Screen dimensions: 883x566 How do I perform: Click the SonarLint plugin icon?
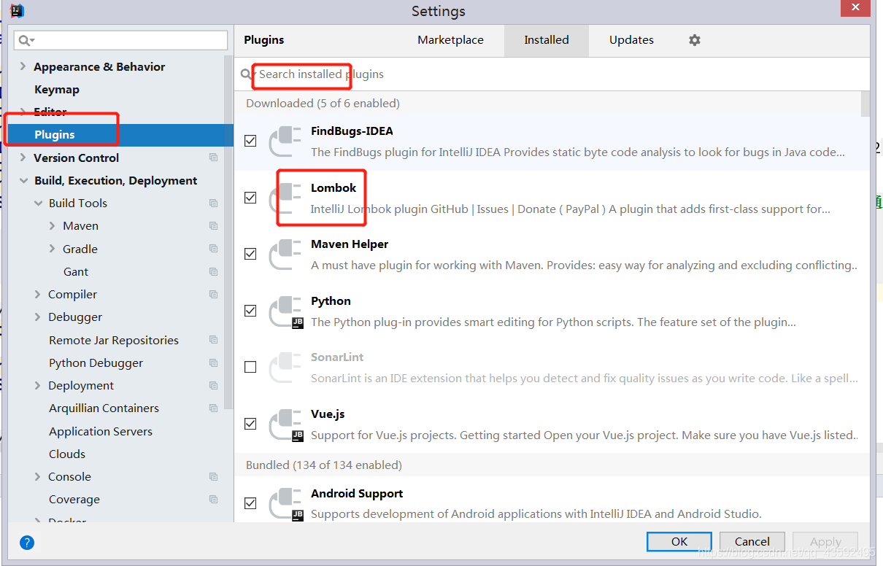click(x=285, y=367)
